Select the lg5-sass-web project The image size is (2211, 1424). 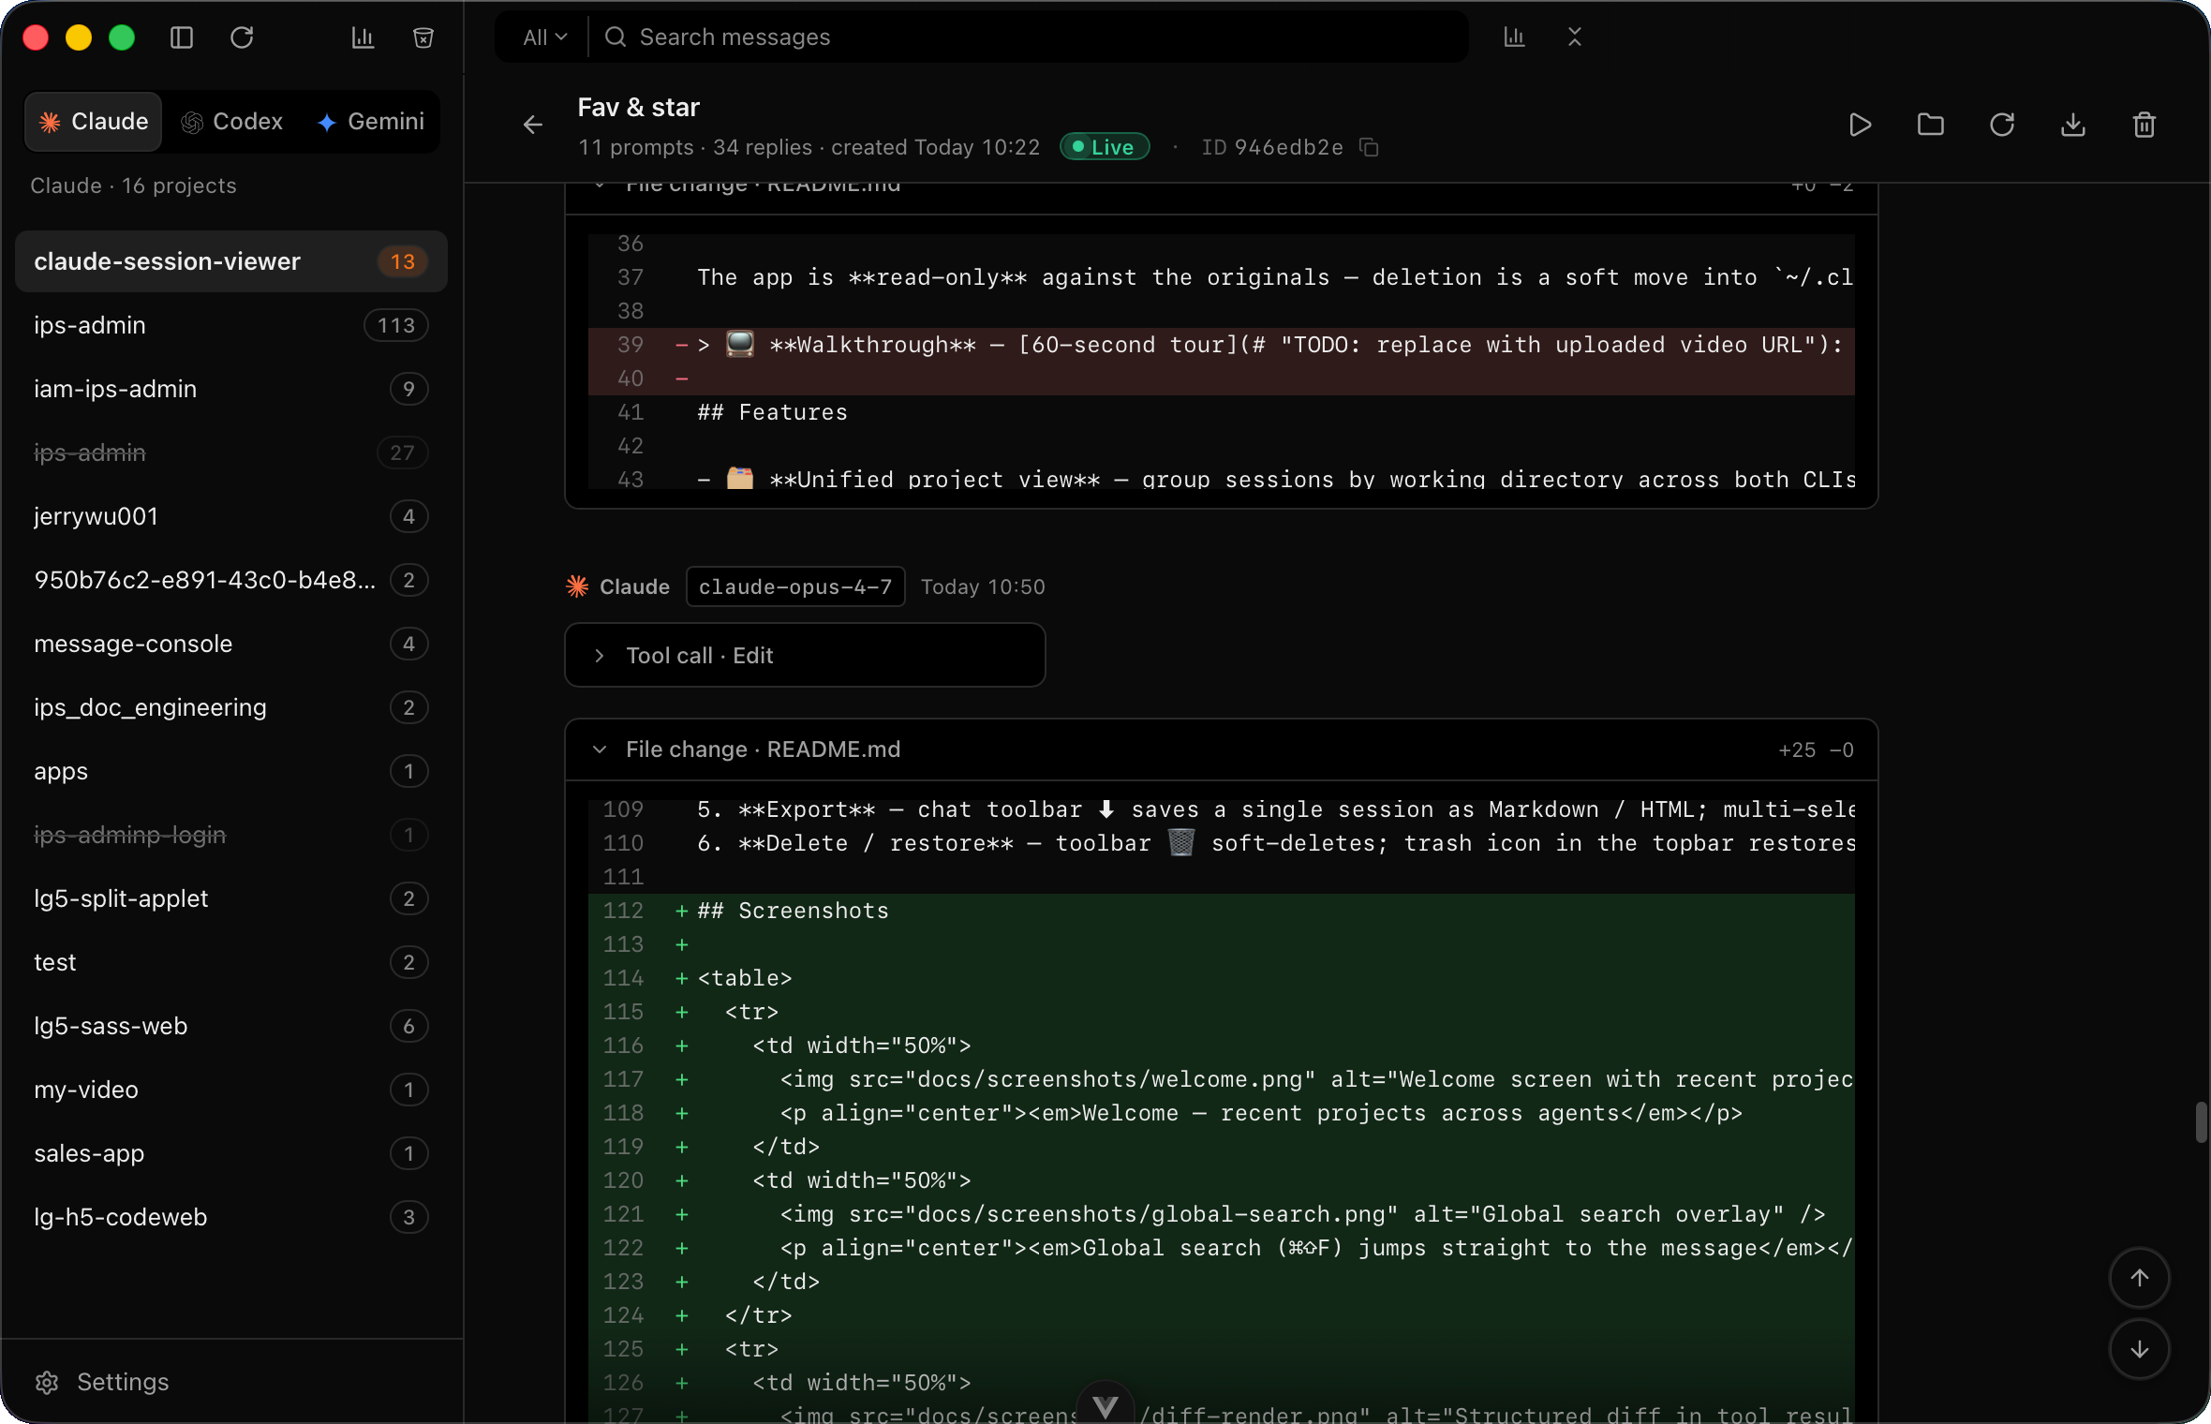pyautogui.click(x=231, y=1026)
